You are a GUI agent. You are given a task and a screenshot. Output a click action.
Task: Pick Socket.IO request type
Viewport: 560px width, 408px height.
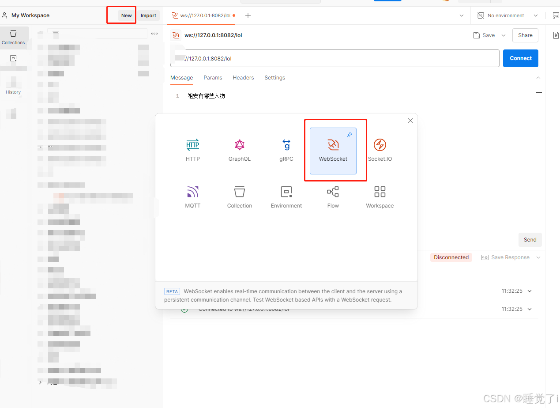[x=380, y=150]
